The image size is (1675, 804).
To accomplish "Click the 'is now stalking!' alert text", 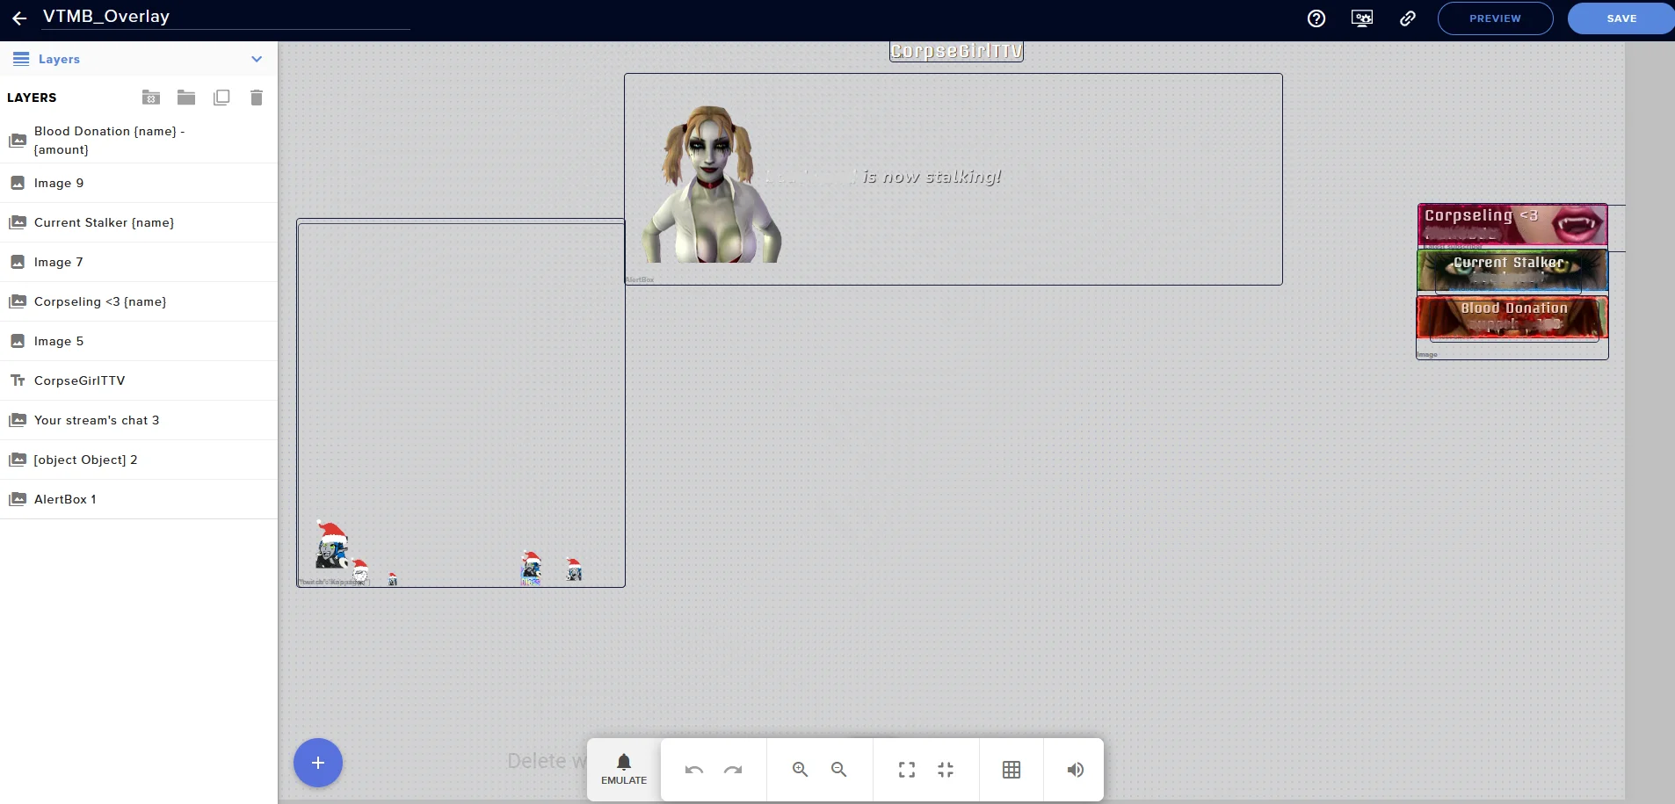I will (932, 177).
